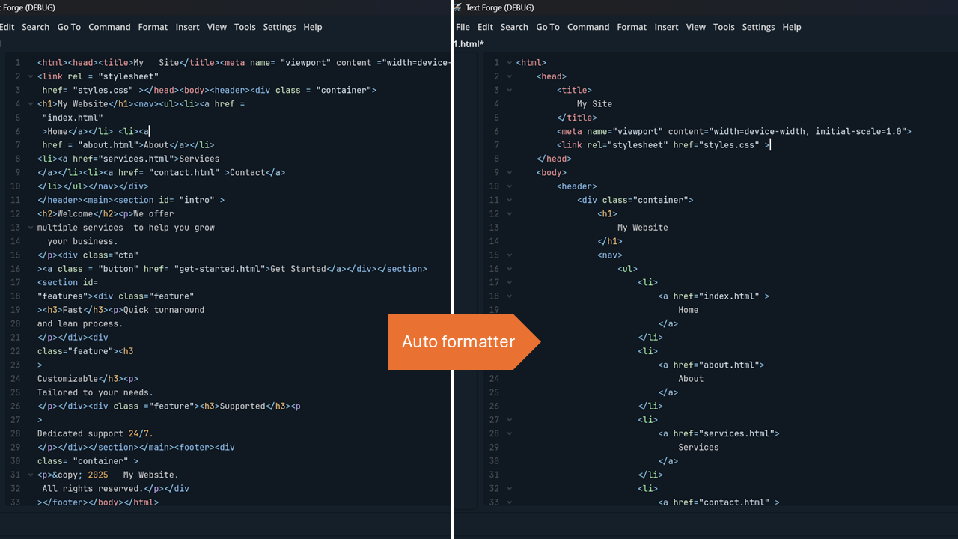Collapse the ul fold arrow, right line 16

tap(509, 269)
